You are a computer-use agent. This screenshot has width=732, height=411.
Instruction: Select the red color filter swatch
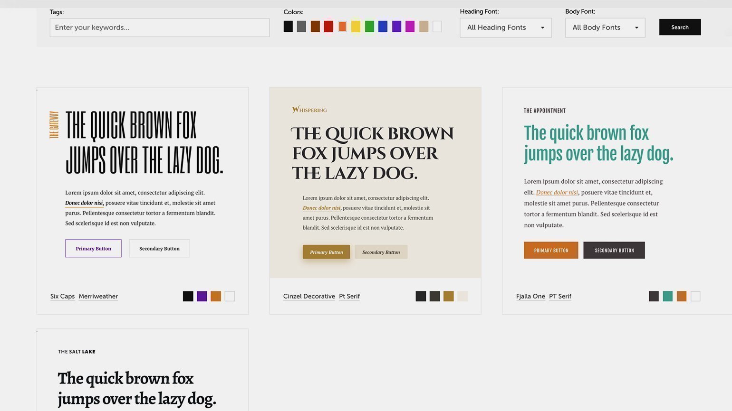pyautogui.click(x=328, y=27)
